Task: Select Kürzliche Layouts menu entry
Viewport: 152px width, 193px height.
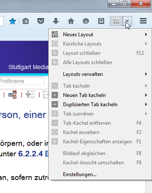Action: [x=100, y=44]
